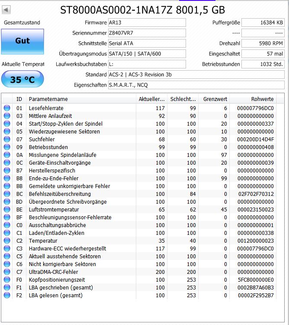Click status orb for Beschleunigungssensor-Fehlerrate
The image size is (289, 325).
(7, 217)
